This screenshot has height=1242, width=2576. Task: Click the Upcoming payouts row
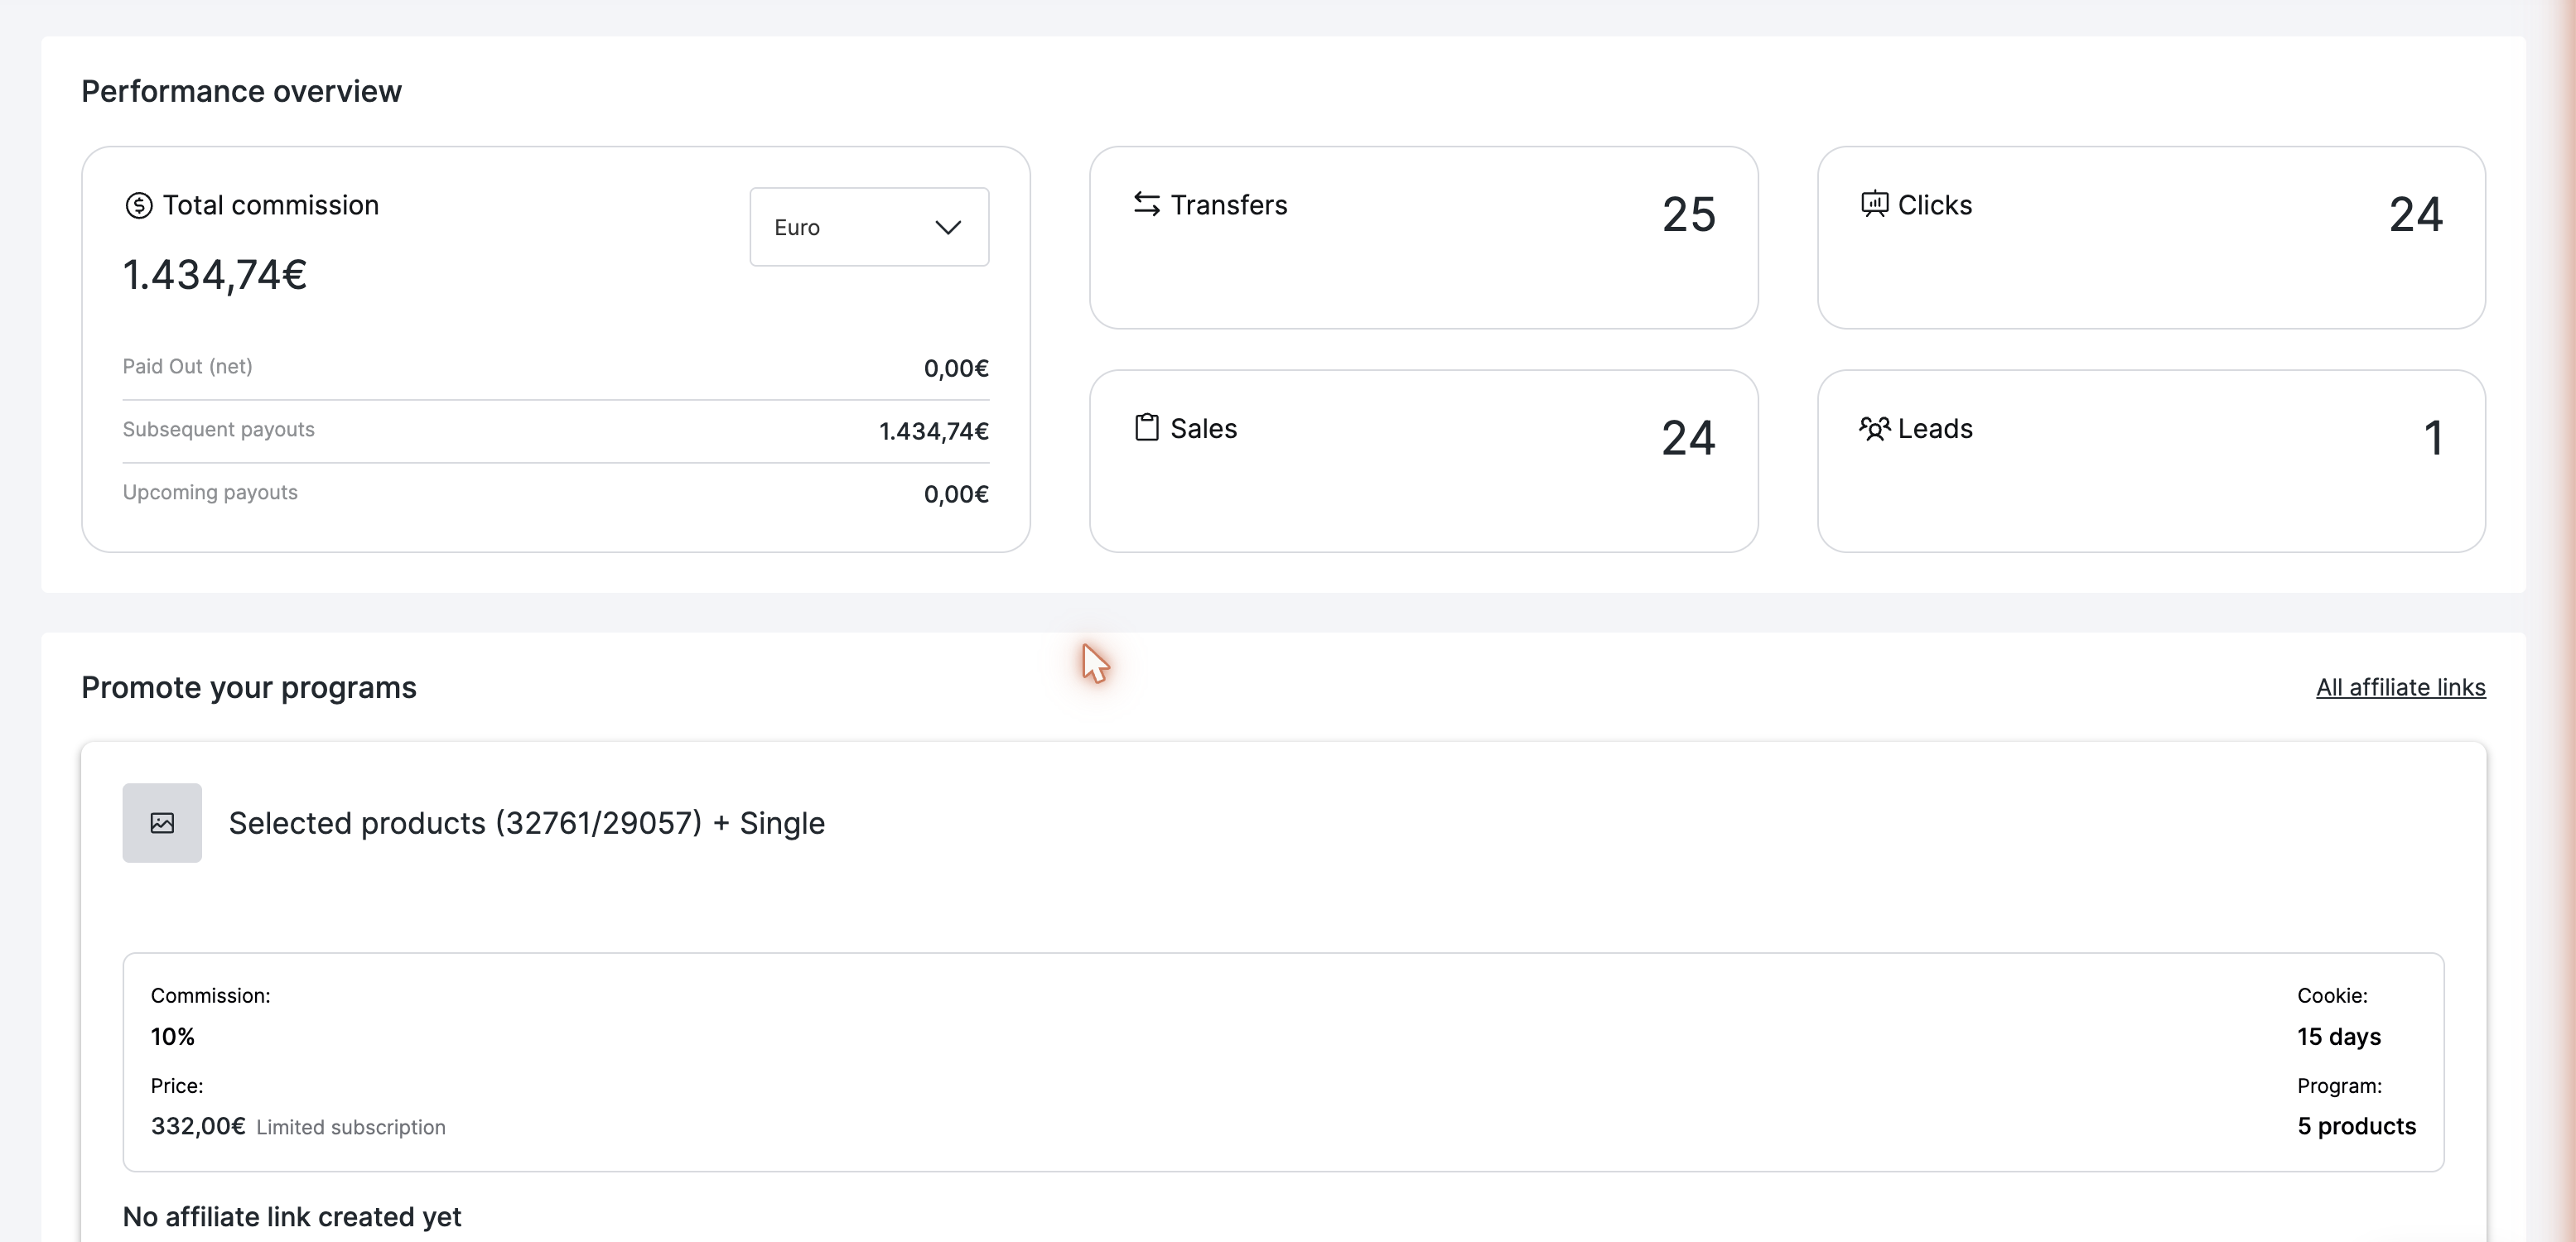(x=556, y=493)
